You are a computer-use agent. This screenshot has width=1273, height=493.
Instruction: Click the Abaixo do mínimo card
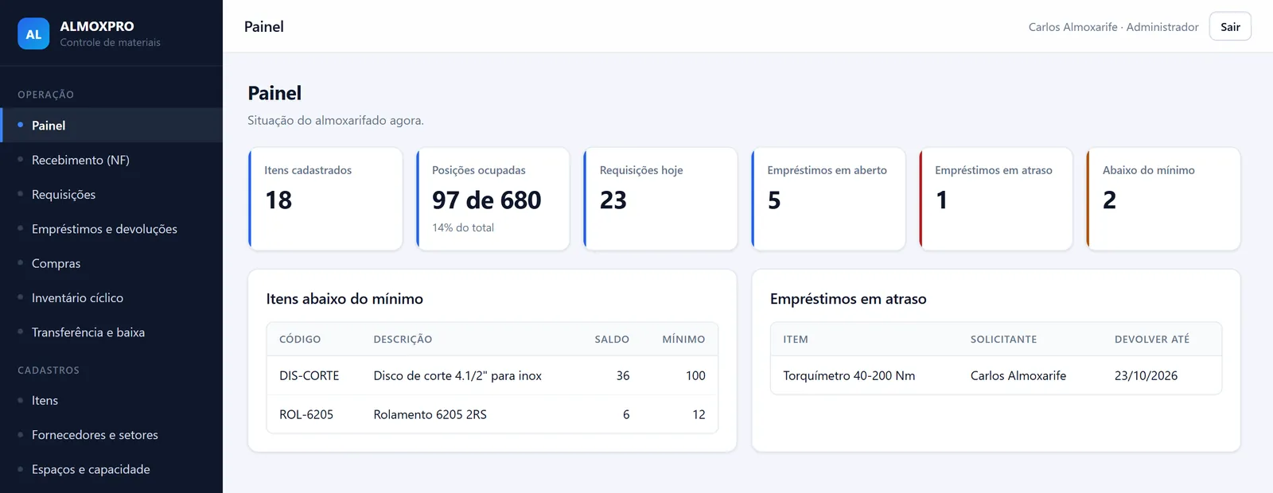click(1163, 199)
